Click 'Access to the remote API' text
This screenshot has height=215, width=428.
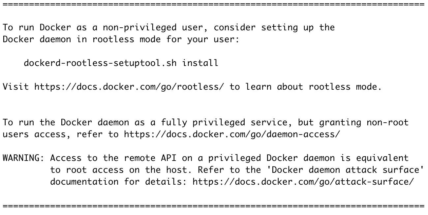[113, 158]
